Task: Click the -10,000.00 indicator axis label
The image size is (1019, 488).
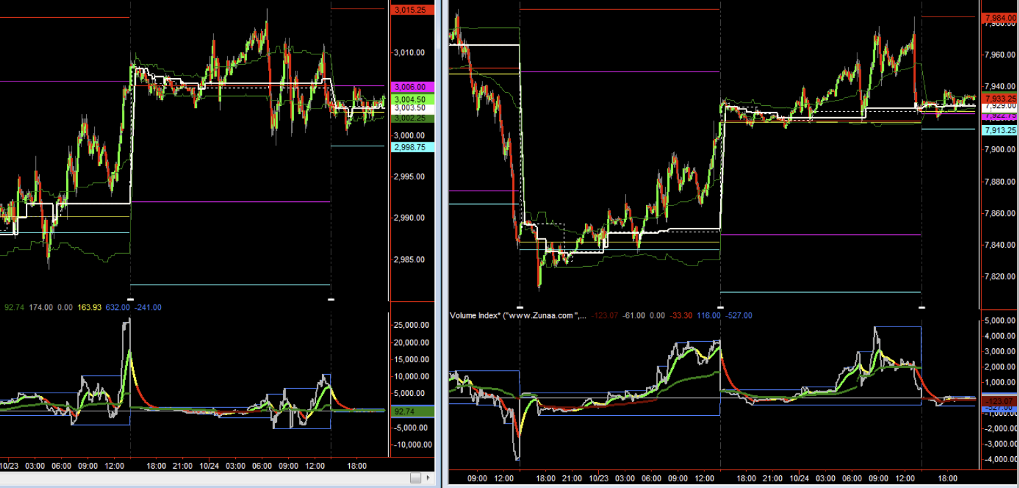Action: (413, 445)
